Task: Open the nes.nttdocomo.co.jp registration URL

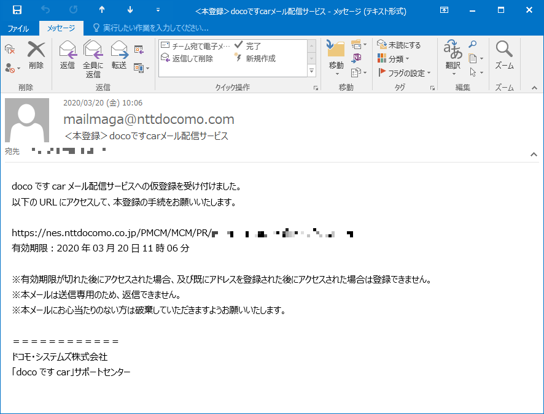Action: (182, 233)
